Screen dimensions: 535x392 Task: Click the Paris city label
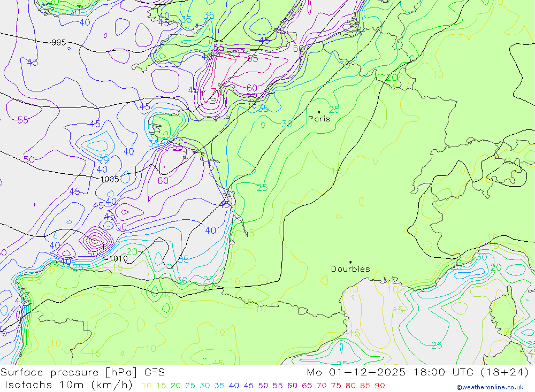(319, 119)
